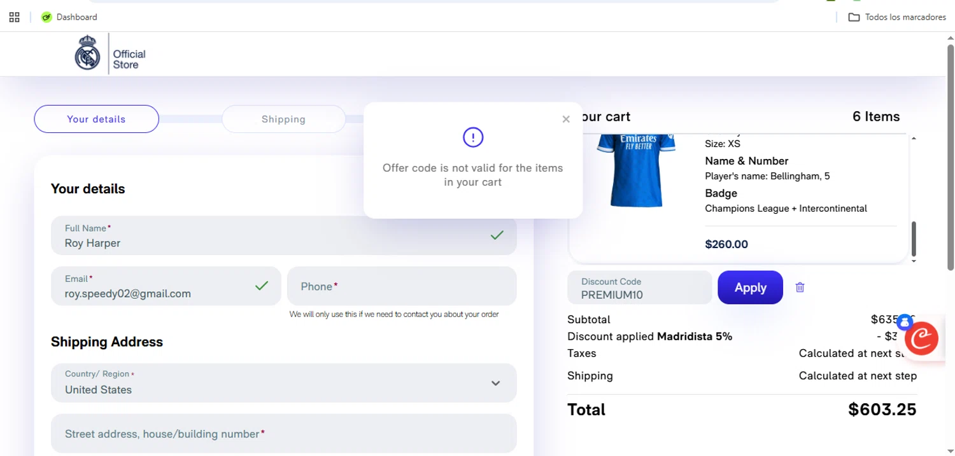Viewport: 955px width, 456px height.
Task: Click the $260.00 item price
Action: coord(726,244)
